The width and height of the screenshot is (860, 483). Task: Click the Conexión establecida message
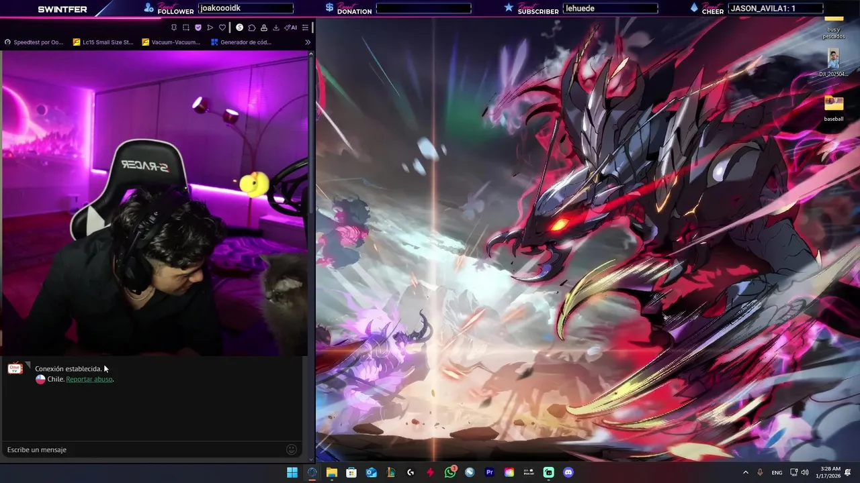point(69,368)
